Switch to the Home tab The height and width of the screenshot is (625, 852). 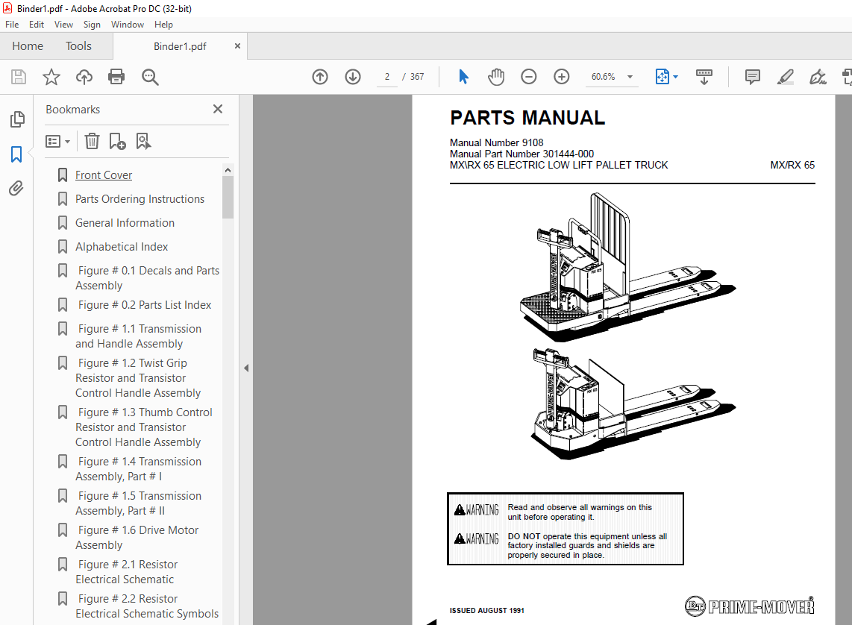coord(28,46)
